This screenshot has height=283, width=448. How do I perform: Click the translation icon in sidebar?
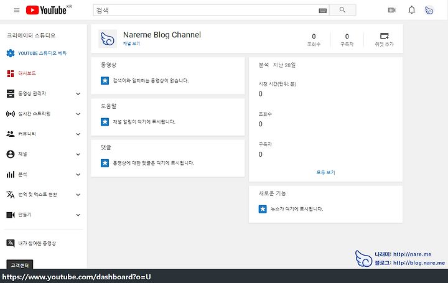[11, 195]
